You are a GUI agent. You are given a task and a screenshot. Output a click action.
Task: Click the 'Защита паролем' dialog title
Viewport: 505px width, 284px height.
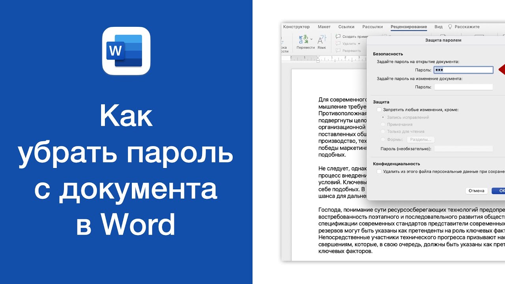click(443, 40)
